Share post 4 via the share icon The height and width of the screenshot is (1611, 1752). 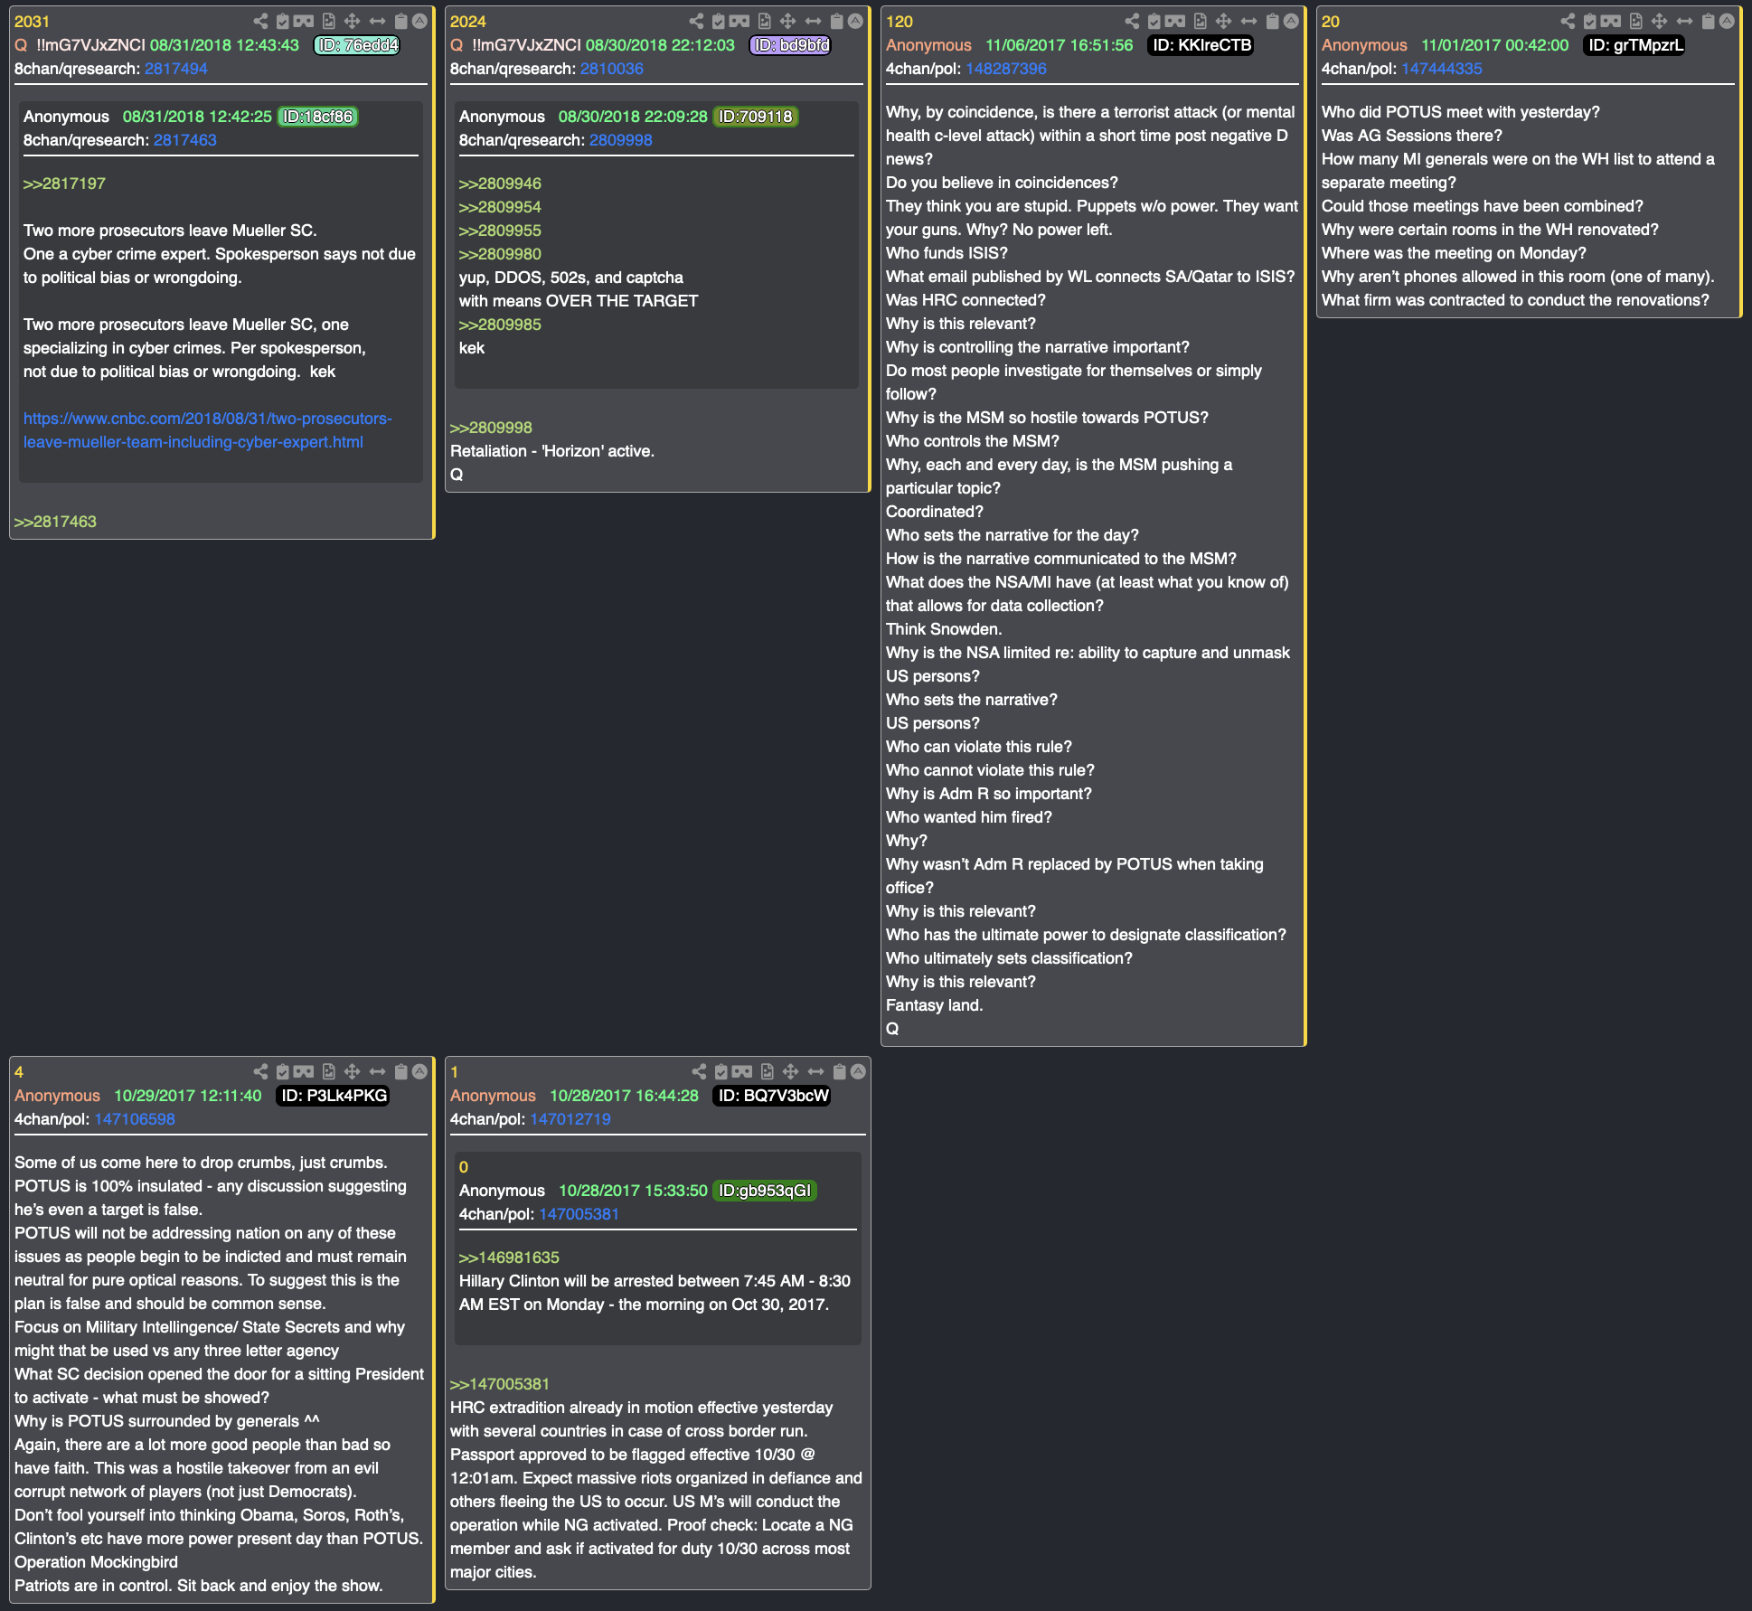tap(260, 1071)
